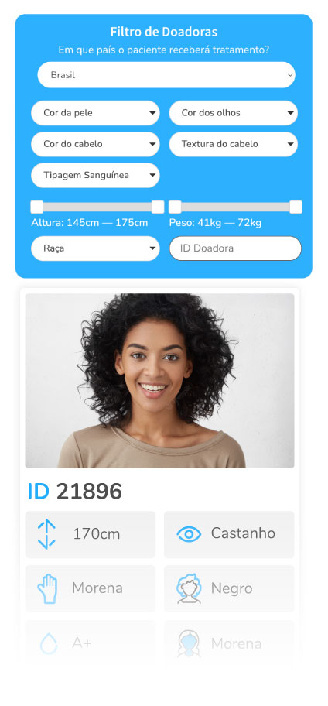Open the Textura do cabelo selector
Screen dimensions: 328x706
tap(233, 144)
